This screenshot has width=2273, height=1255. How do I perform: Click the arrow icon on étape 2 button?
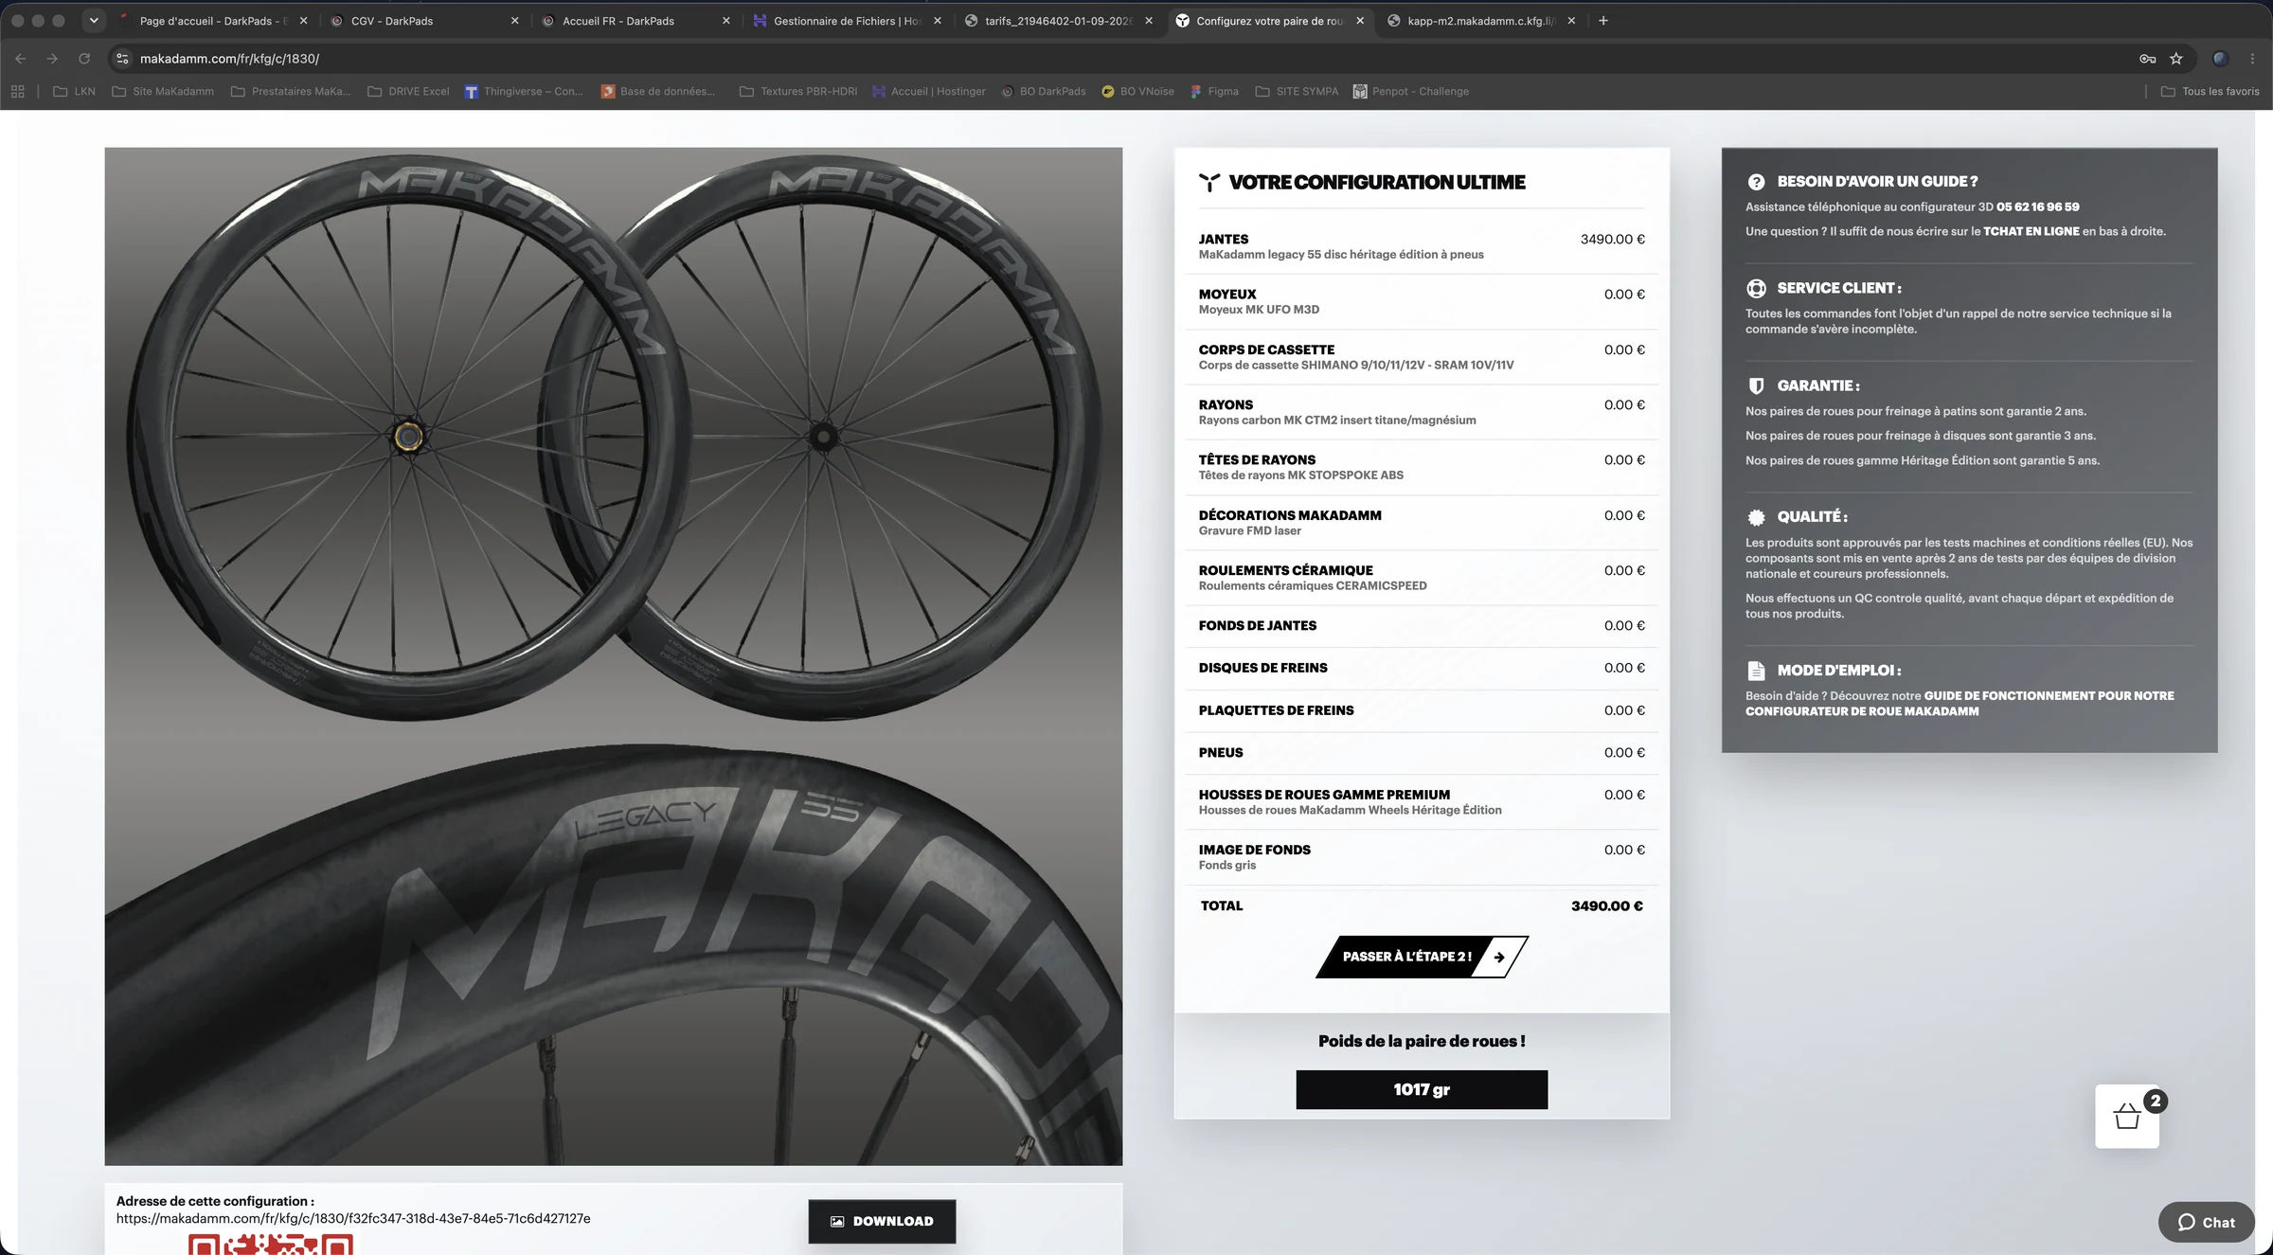1499,957
